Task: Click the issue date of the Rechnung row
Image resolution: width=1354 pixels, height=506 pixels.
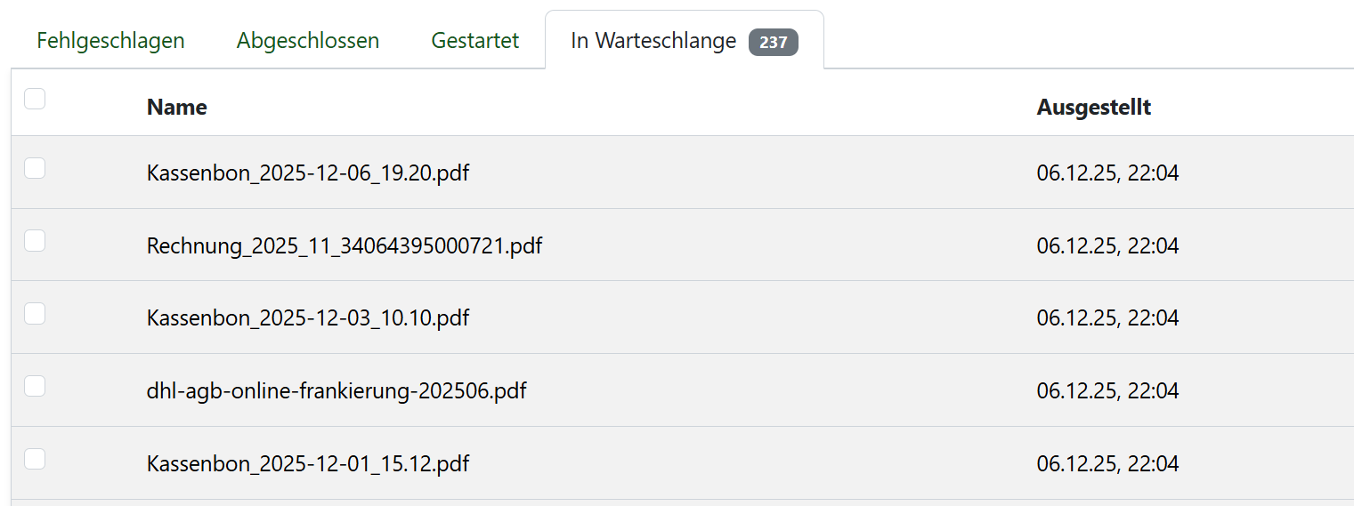Action: (x=1107, y=245)
